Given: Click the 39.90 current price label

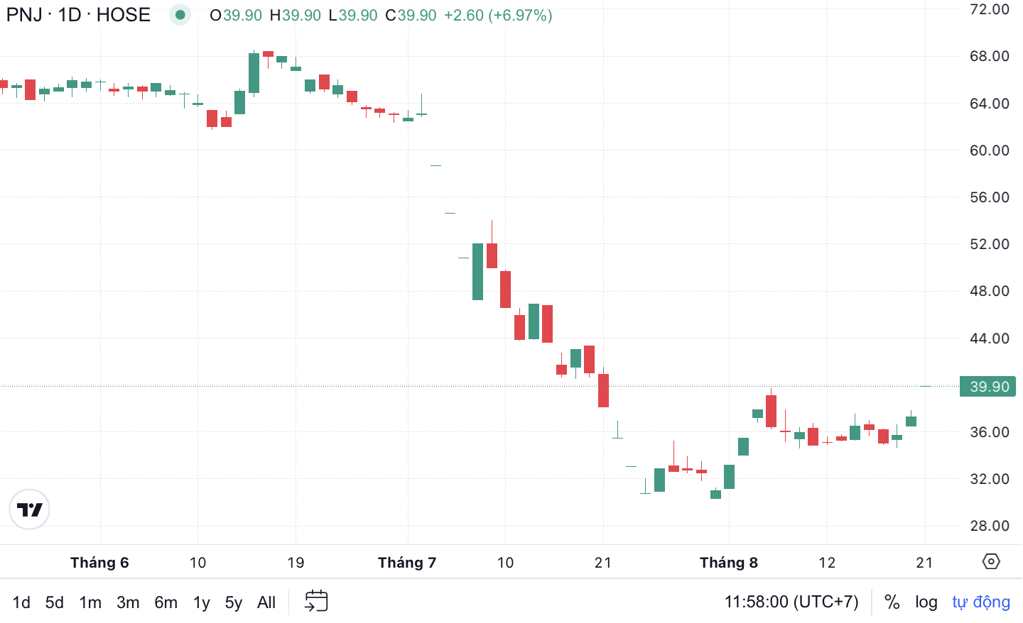Looking at the screenshot, I should (x=988, y=387).
